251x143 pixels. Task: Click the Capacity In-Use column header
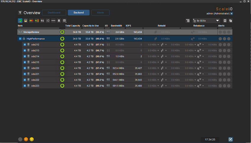pos(91,26)
